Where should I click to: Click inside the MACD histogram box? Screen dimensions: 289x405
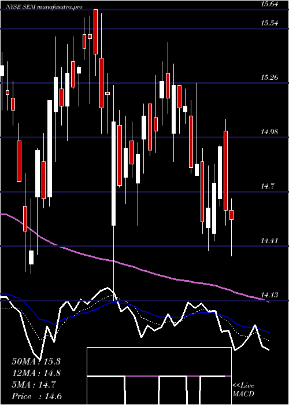pyautogui.click(x=159, y=376)
